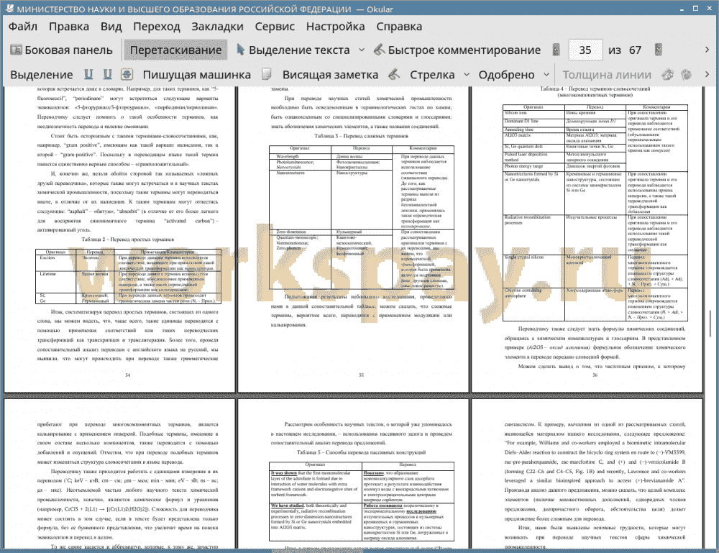
Task: Click heading 'Таблица 5 – Способы перевода пассивных конструкций'
Action: pyautogui.click(x=361, y=452)
